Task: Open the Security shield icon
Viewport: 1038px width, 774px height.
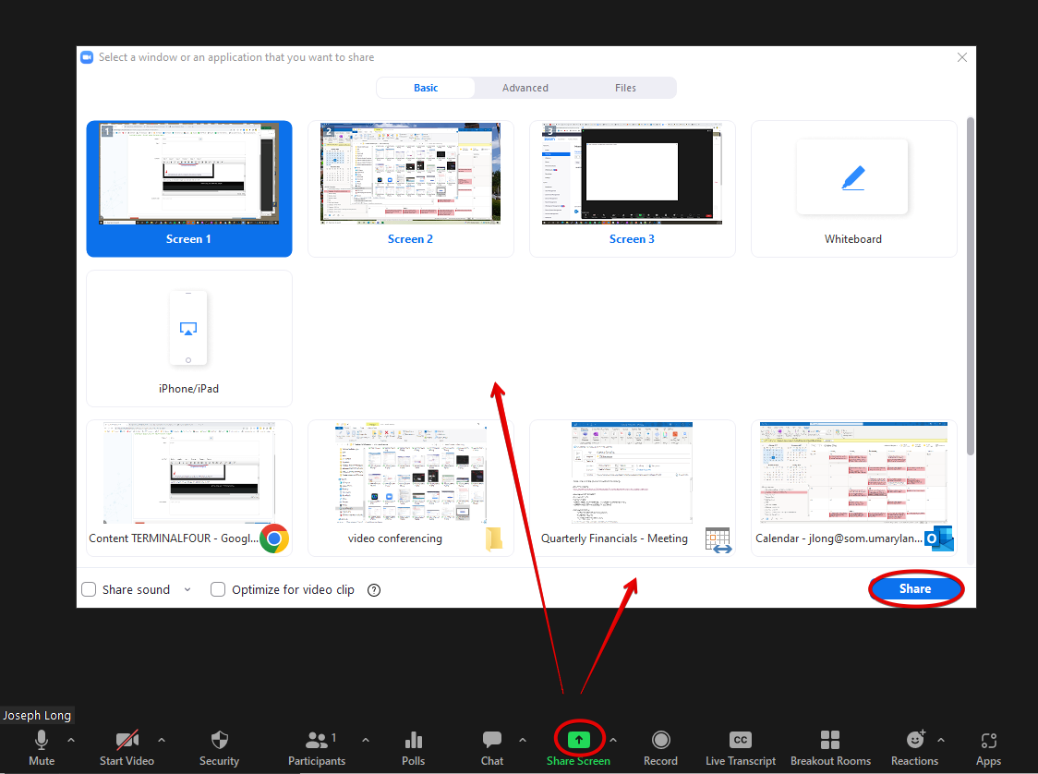Action: 219,740
